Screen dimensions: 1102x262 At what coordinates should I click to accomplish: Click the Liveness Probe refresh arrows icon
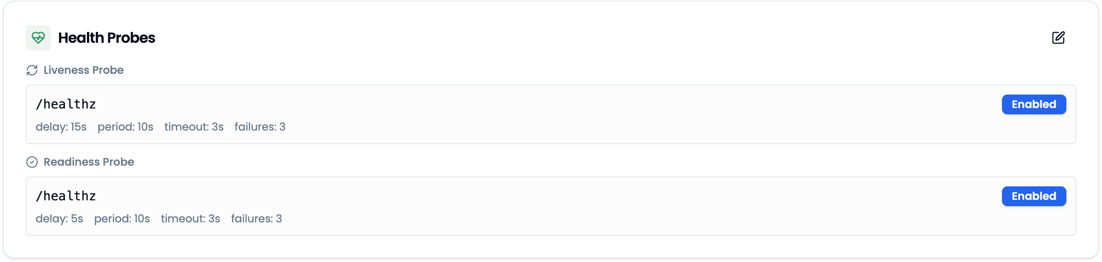pos(32,70)
